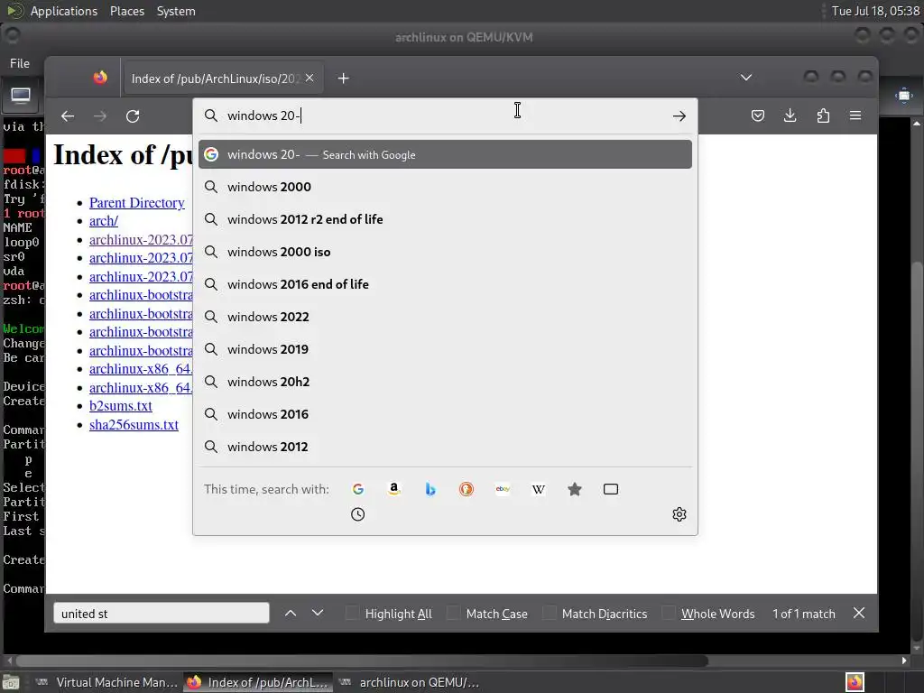Toggle Match Case checkbox
Image resolution: width=924 pixels, height=693 pixels.
[453, 613]
